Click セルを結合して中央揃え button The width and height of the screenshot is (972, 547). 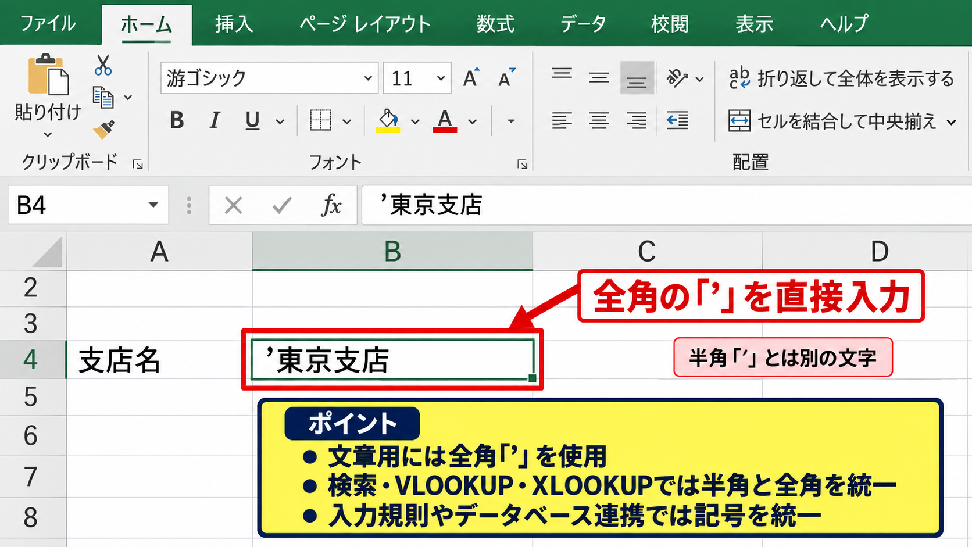tap(832, 121)
